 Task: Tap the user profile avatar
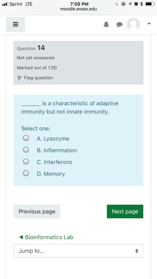point(133,24)
